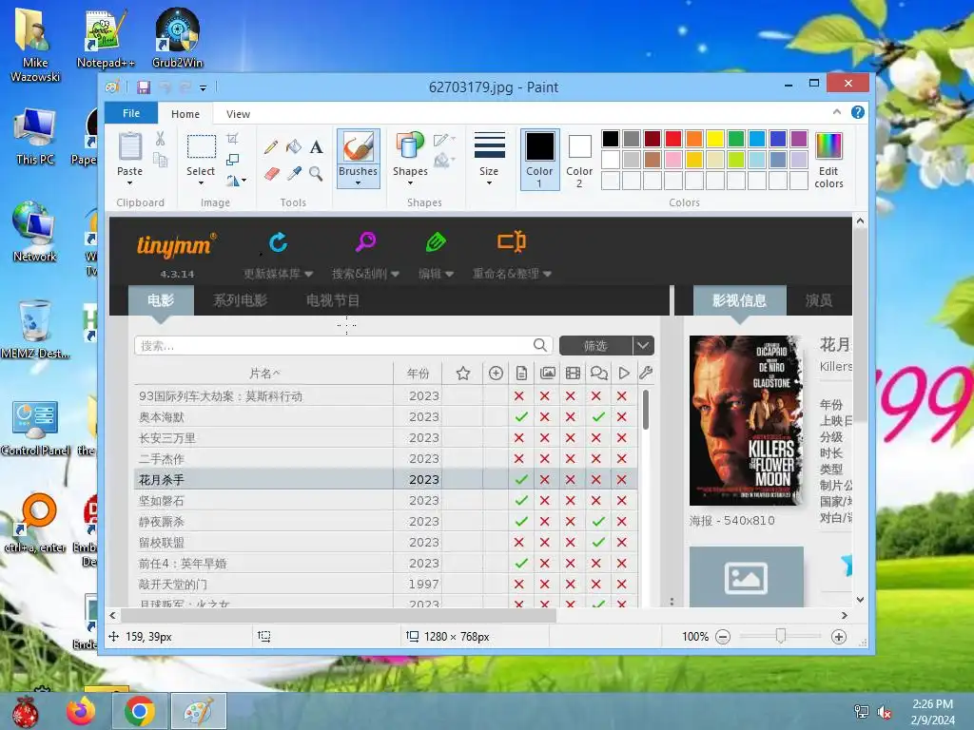Open the Select dropdown arrow
Viewport: 974px width, 730px height.
[201, 183]
